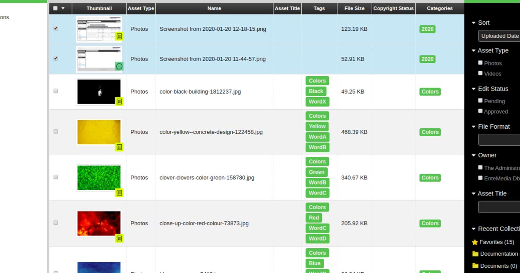This screenshot has width=520, height=273.
Task: Click the WordX tag
Action: pos(317,102)
